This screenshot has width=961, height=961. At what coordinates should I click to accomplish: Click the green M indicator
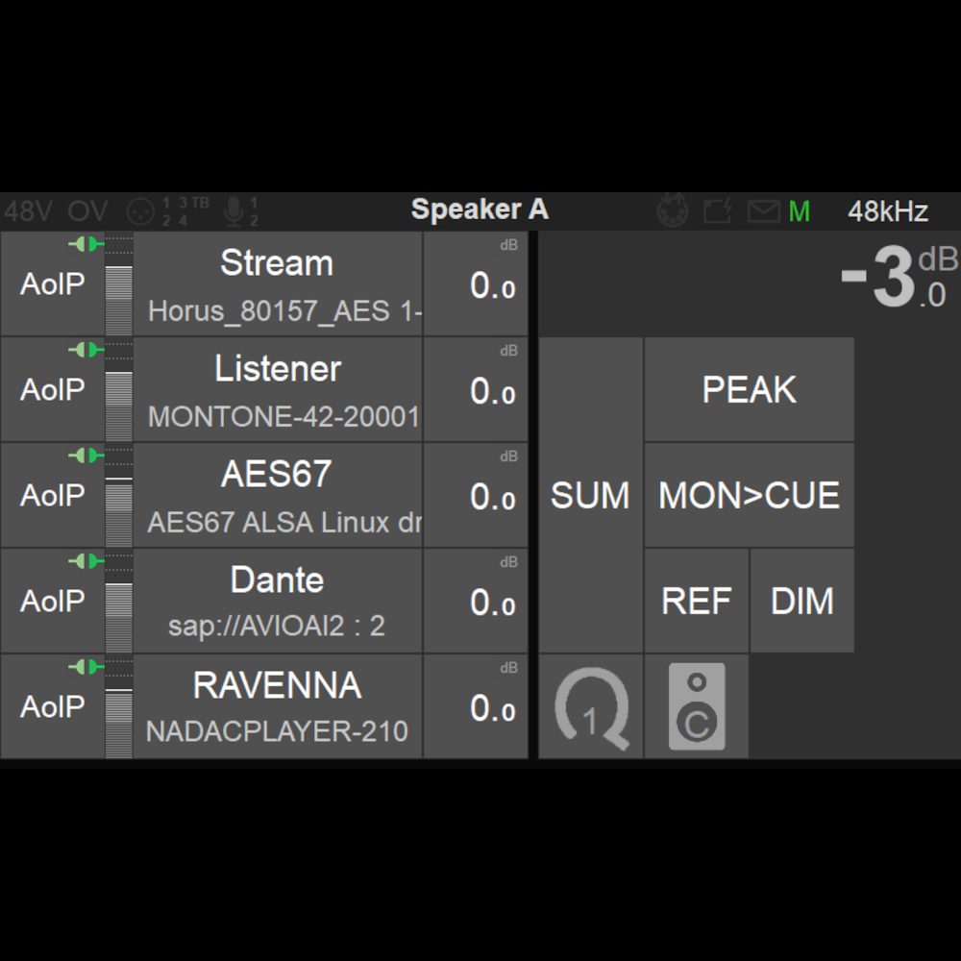point(800,211)
